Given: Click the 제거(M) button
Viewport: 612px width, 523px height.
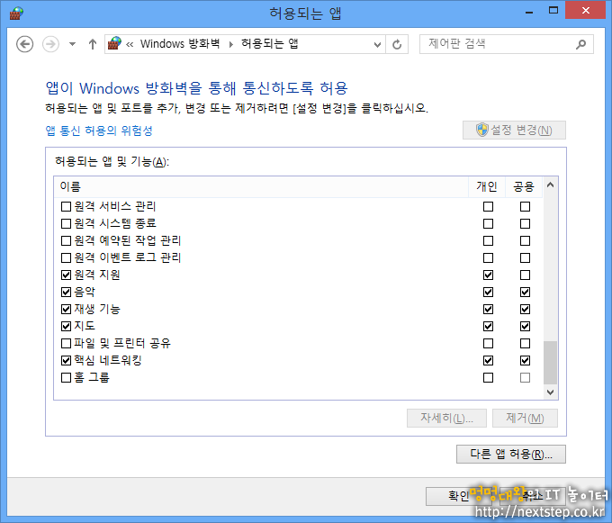Looking at the screenshot, I should click(525, 418).
